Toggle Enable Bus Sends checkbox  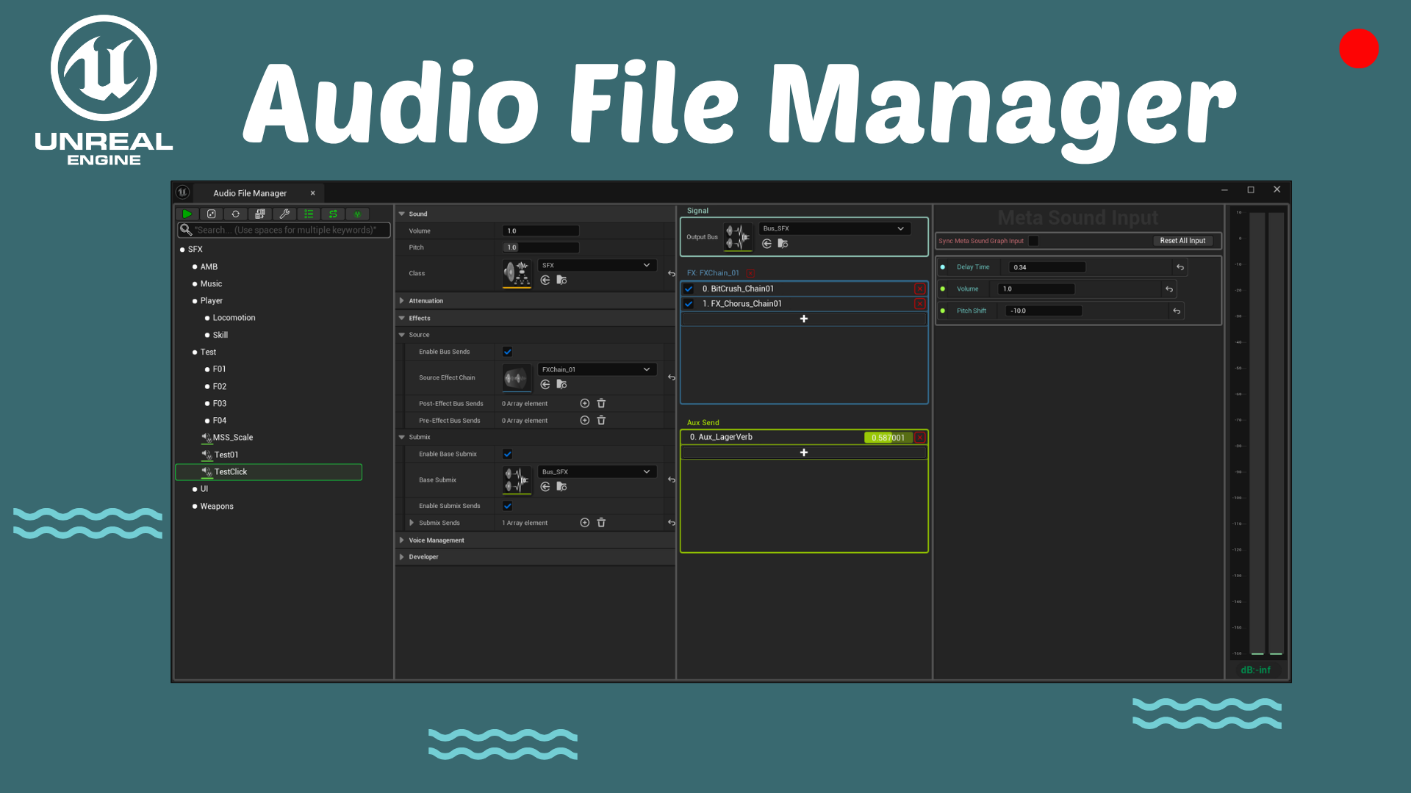pyautogui.click(x=507, y=352)
